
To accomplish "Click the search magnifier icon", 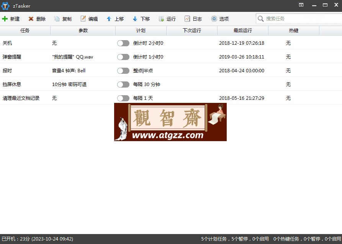I will click(x=261, y=19).
